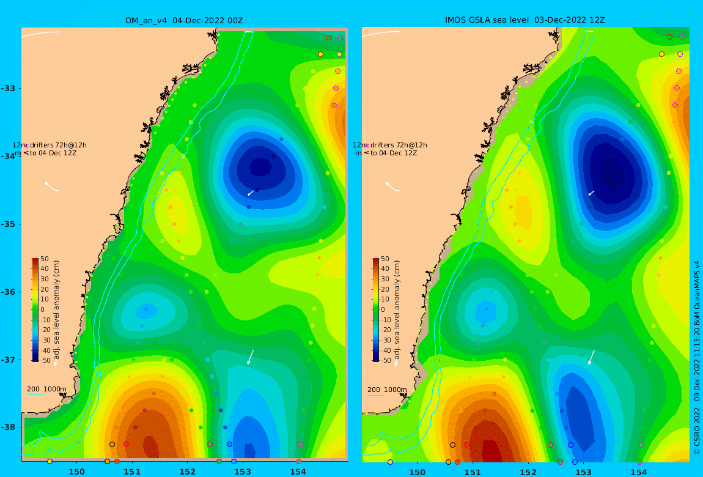
Task: Click longitude label 153 under the OM_an_v4 map
Action: coord(243,471)
